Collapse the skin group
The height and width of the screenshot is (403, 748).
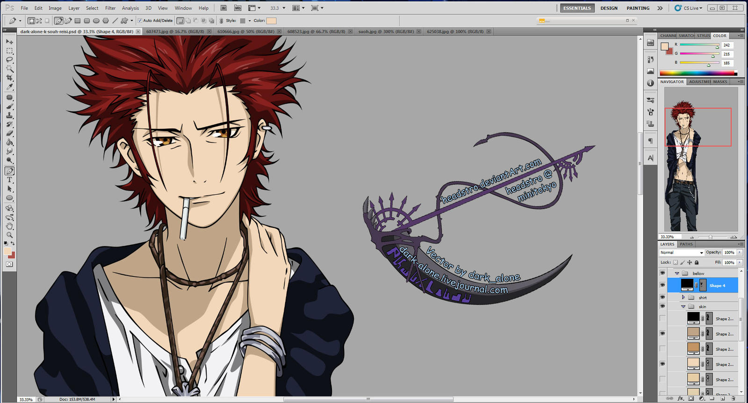click(683, 306)
